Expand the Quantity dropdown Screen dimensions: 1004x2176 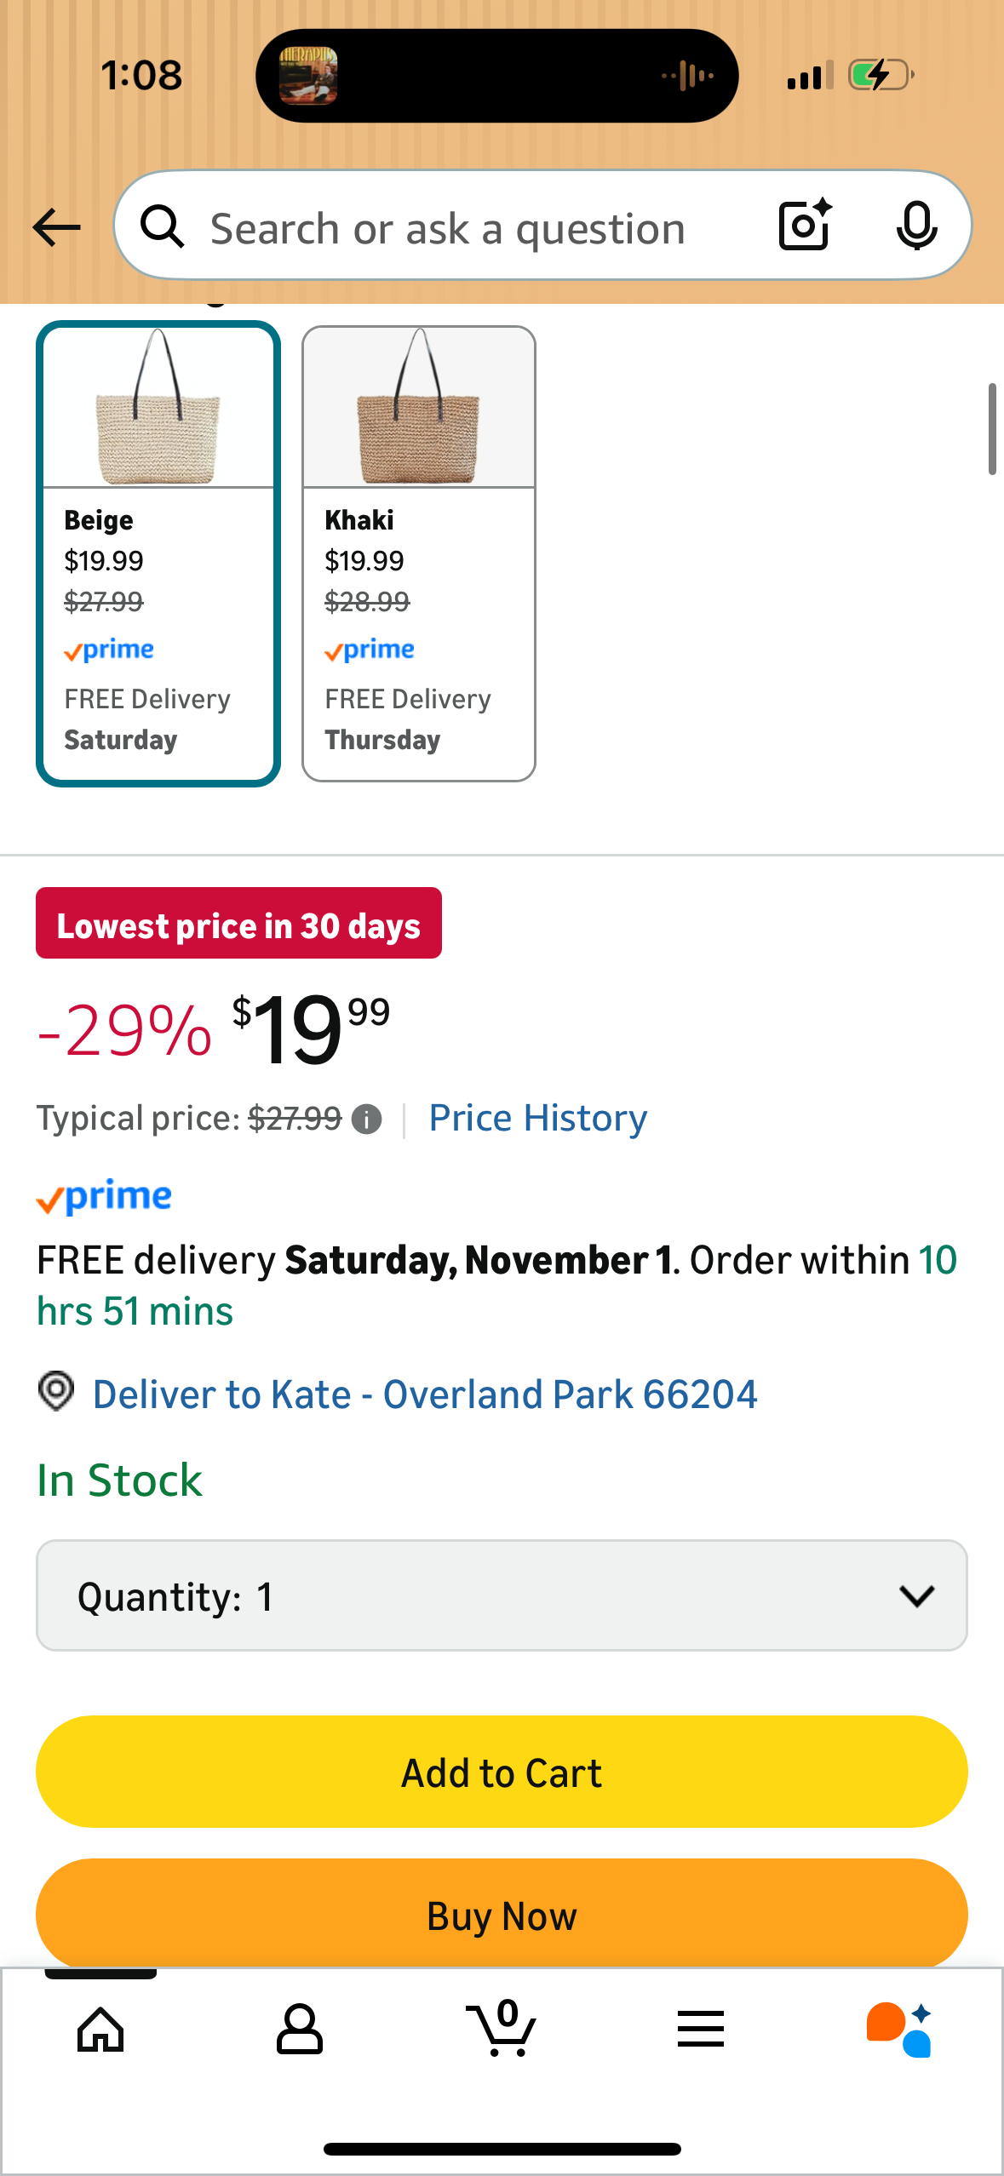click(x=502, y=1595)
